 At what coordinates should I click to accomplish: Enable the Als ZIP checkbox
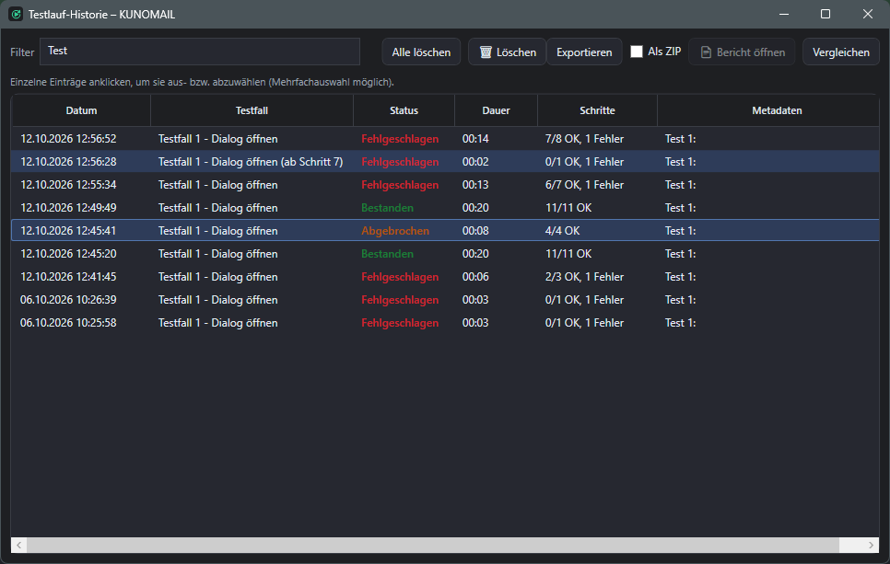[x=637, y=52]
